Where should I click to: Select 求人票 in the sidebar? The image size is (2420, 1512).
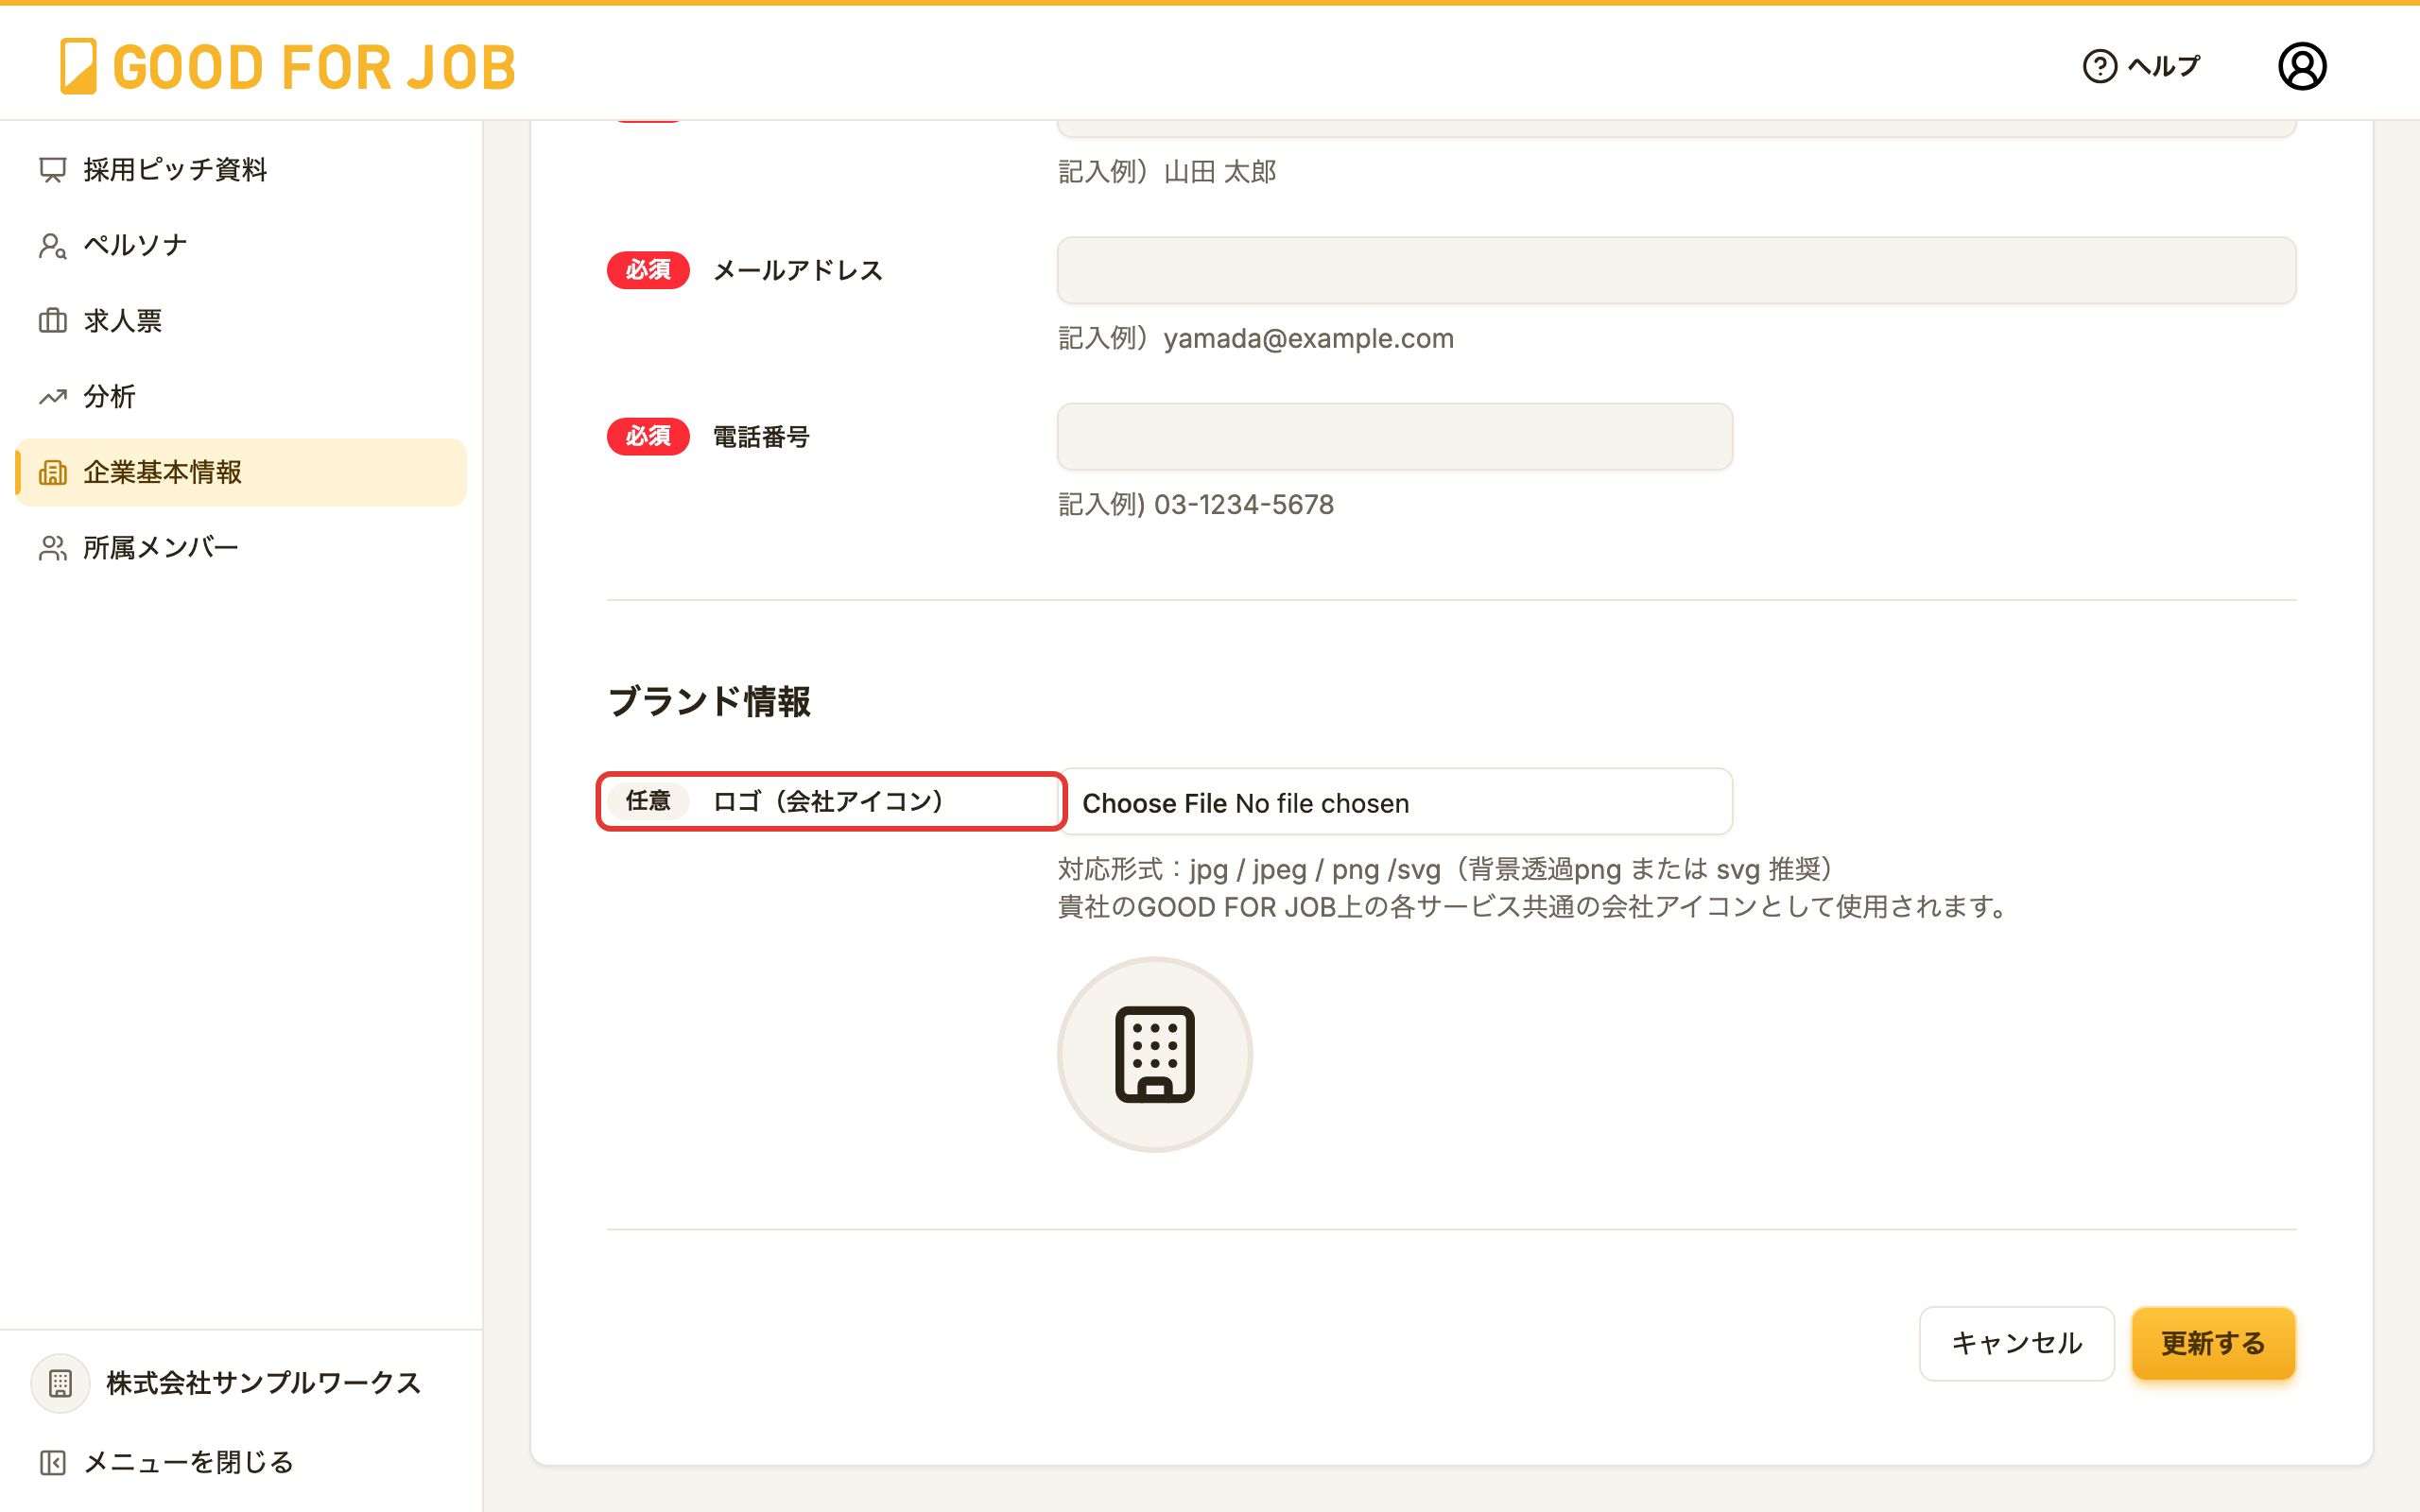coord(241,321)
